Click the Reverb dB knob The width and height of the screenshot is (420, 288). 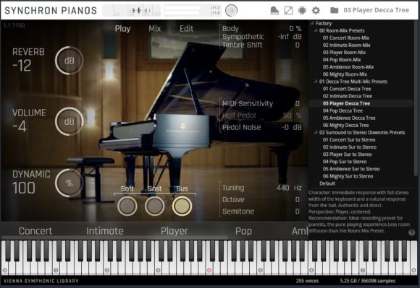(x=69, y=61)
